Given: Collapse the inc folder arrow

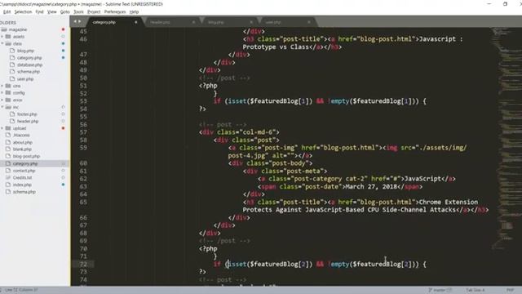Looking at the screenshot, I should (2, 107).
